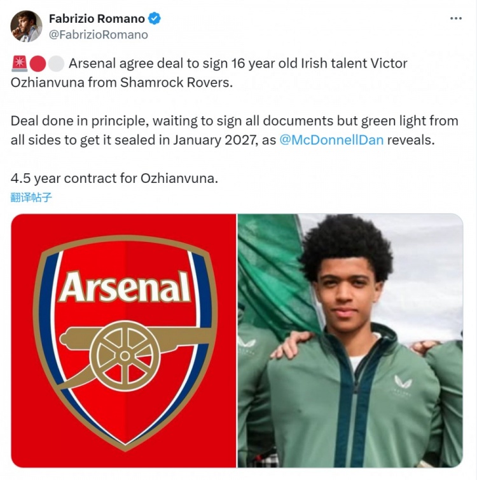Click the white circle emoji
The width and height of the screenshot is (477, 480).
(x=56, y=63)
